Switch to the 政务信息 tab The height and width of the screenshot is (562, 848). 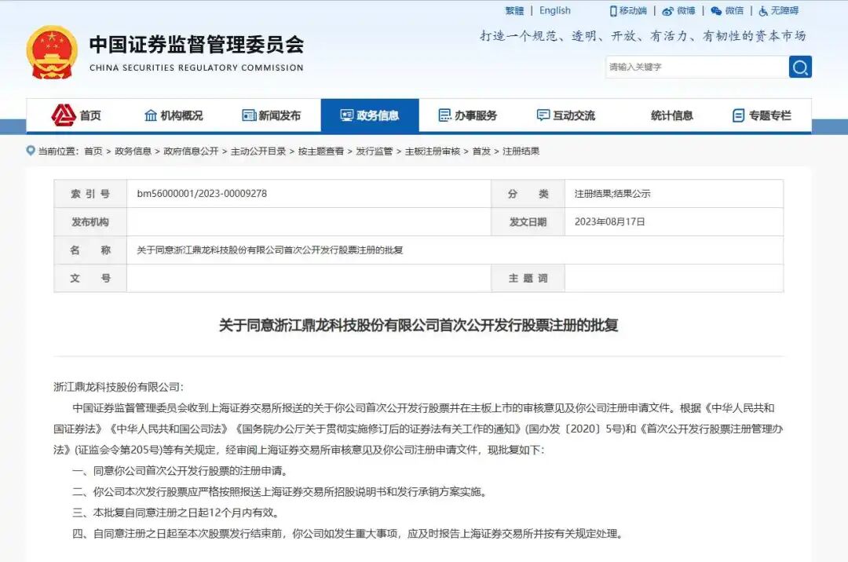pos(371,115)
